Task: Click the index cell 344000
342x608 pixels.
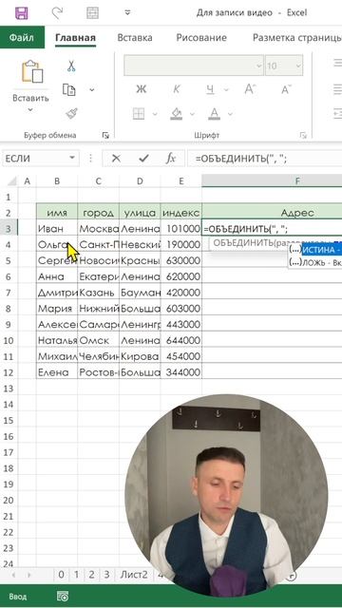Action: click(181, 372)
